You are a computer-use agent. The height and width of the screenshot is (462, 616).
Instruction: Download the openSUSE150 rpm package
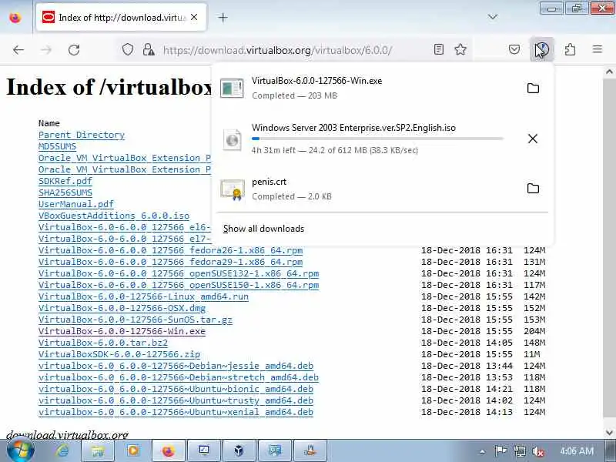(x=179, y=285)
